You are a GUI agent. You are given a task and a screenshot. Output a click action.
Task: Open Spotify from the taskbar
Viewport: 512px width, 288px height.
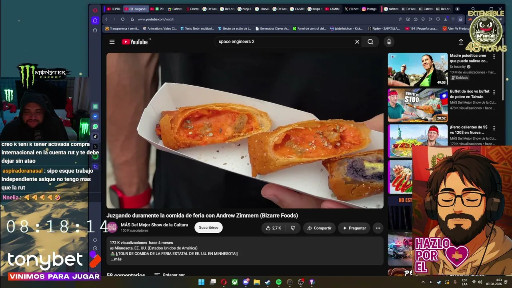(x=278, y=282)
